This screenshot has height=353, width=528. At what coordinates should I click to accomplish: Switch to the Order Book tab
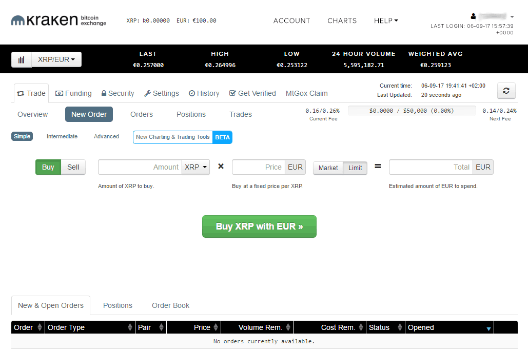pyautogui.click(x=170, y=305)
